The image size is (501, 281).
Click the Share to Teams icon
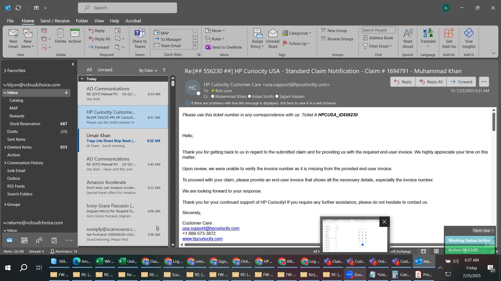[140, 39]
